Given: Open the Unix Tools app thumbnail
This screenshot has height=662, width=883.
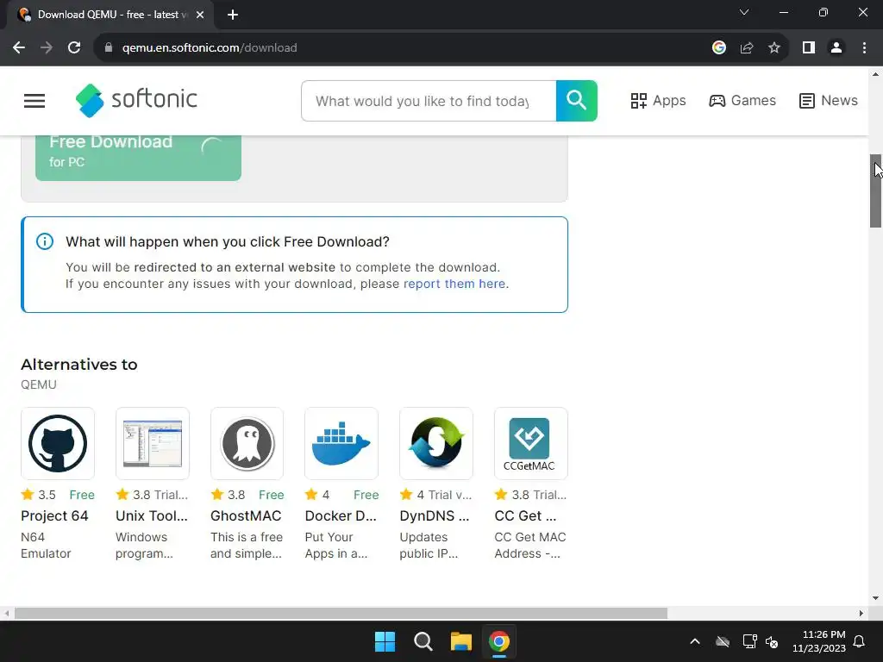Looking at the screenshot, I should point(153,443).
